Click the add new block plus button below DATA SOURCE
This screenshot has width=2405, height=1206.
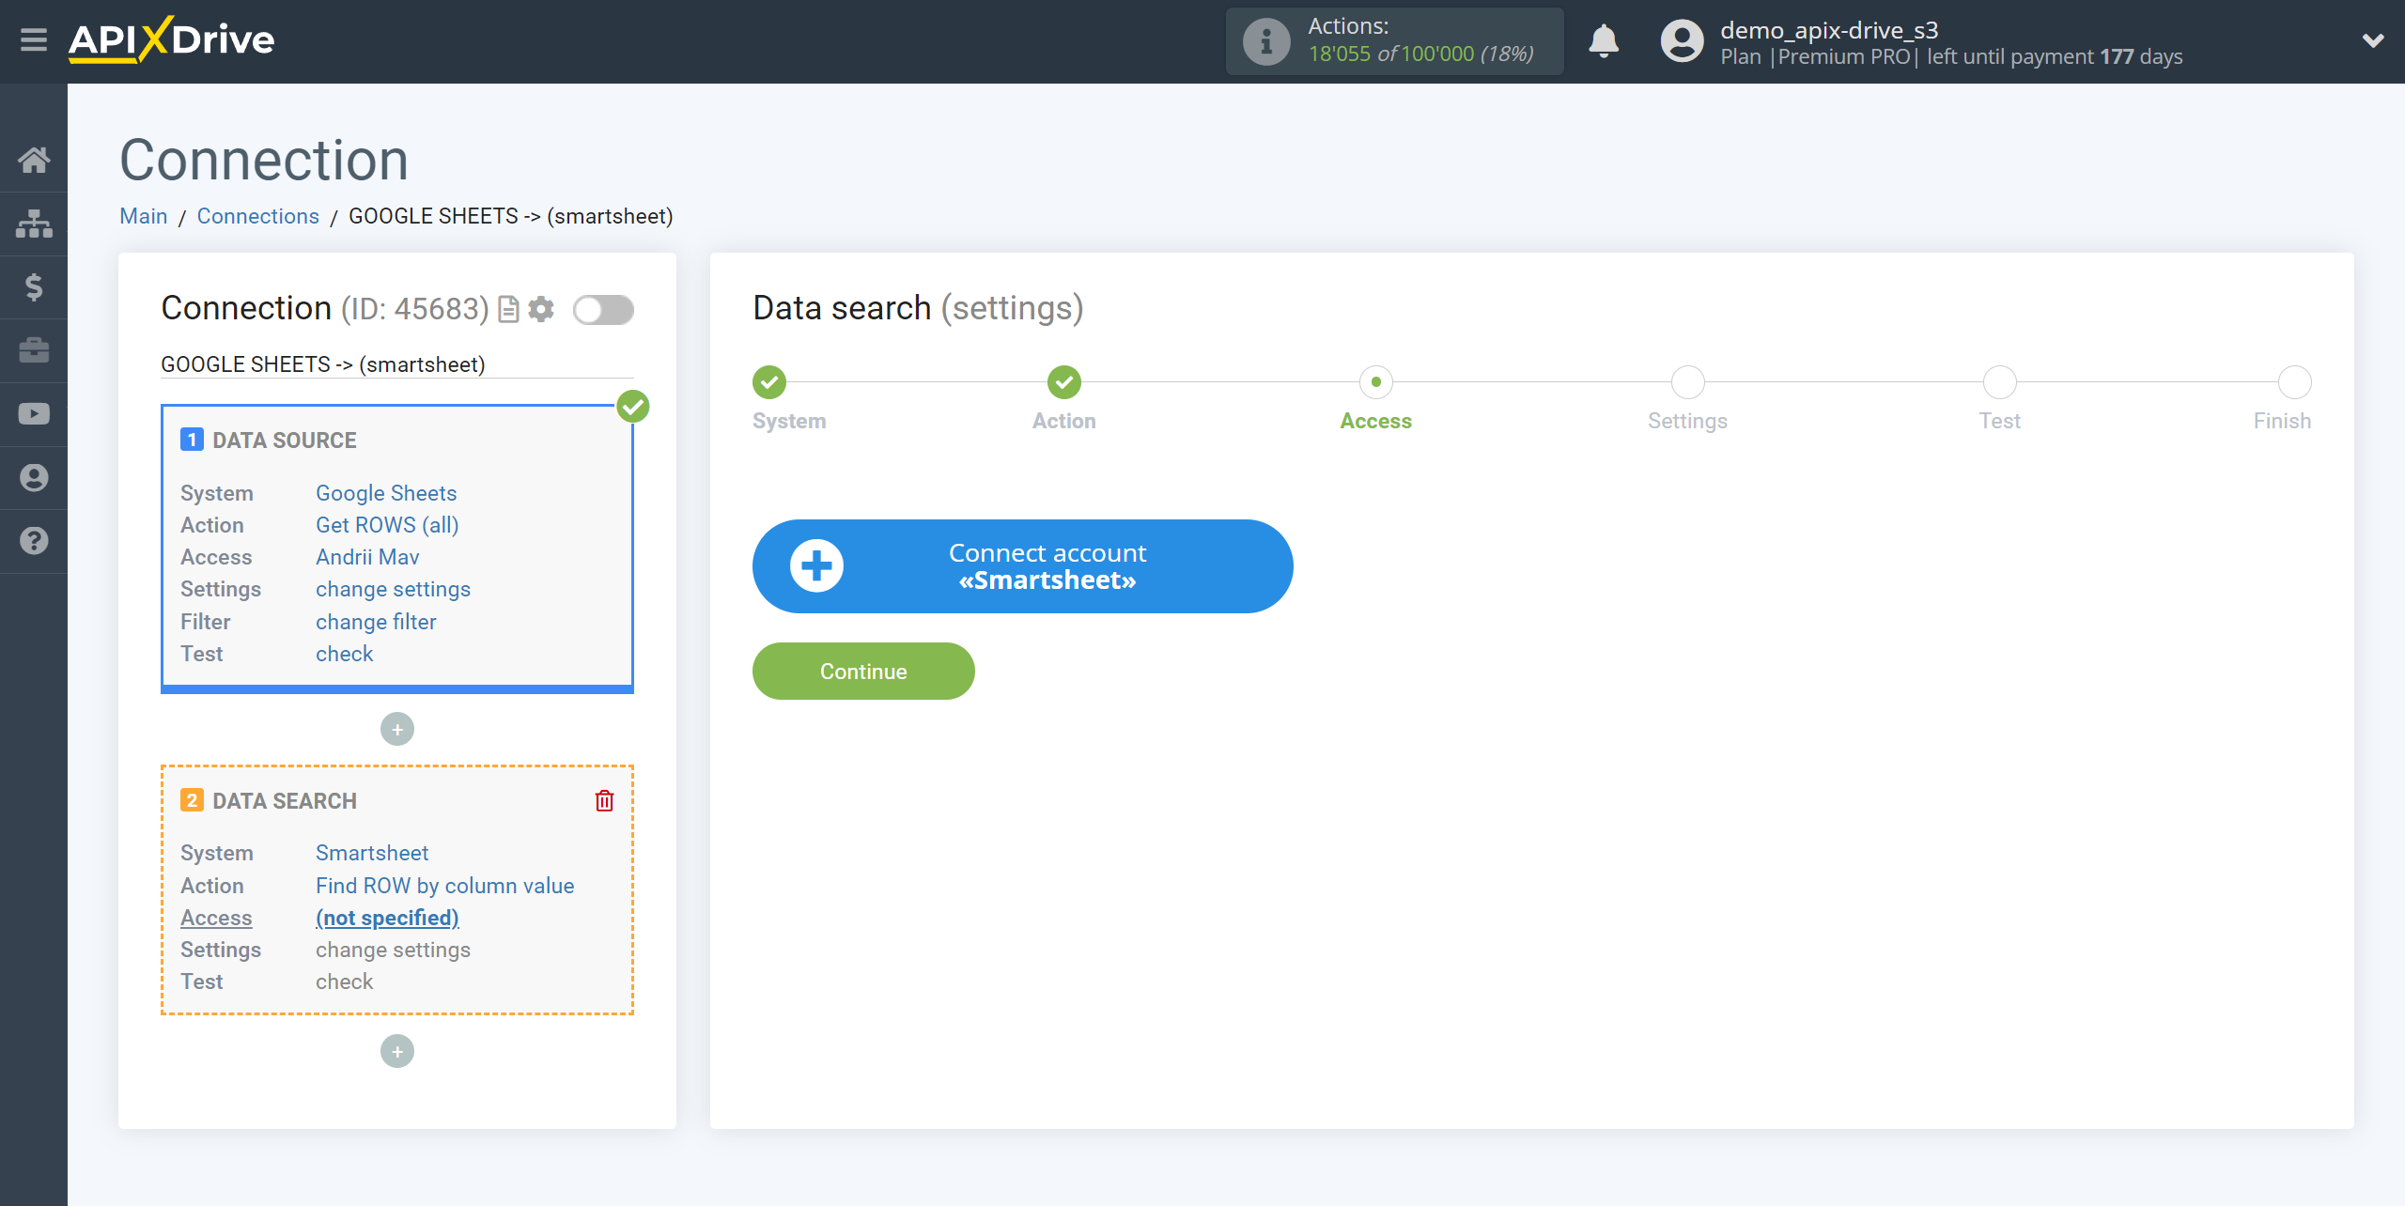(398, 726)
